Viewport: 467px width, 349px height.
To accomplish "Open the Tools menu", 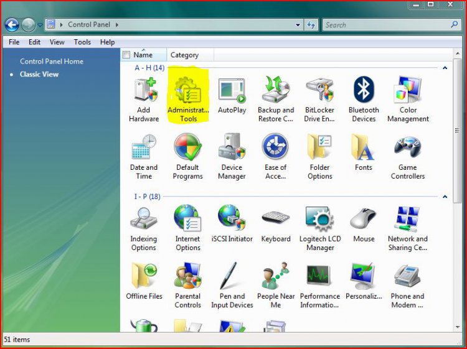I will (x=82, y=42).
